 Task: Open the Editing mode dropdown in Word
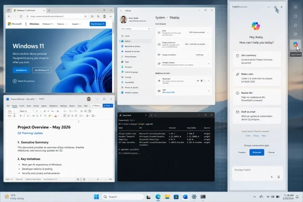96,106
